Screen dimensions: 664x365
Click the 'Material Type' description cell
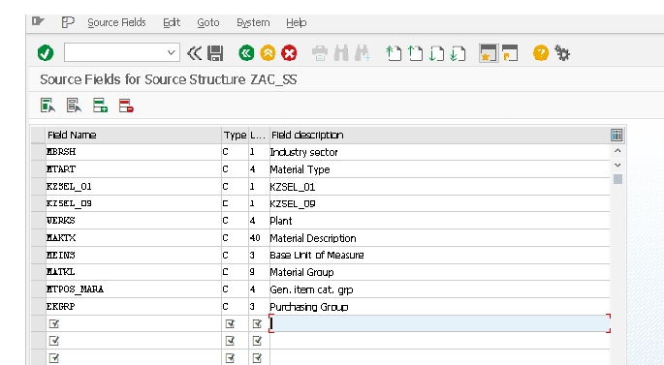pos(439,169)
